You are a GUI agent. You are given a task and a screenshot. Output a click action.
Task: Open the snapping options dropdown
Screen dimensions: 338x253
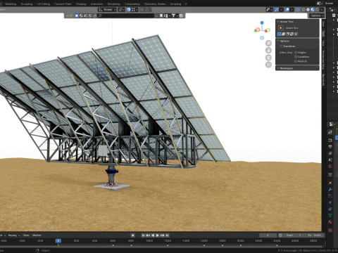point(134,10)
